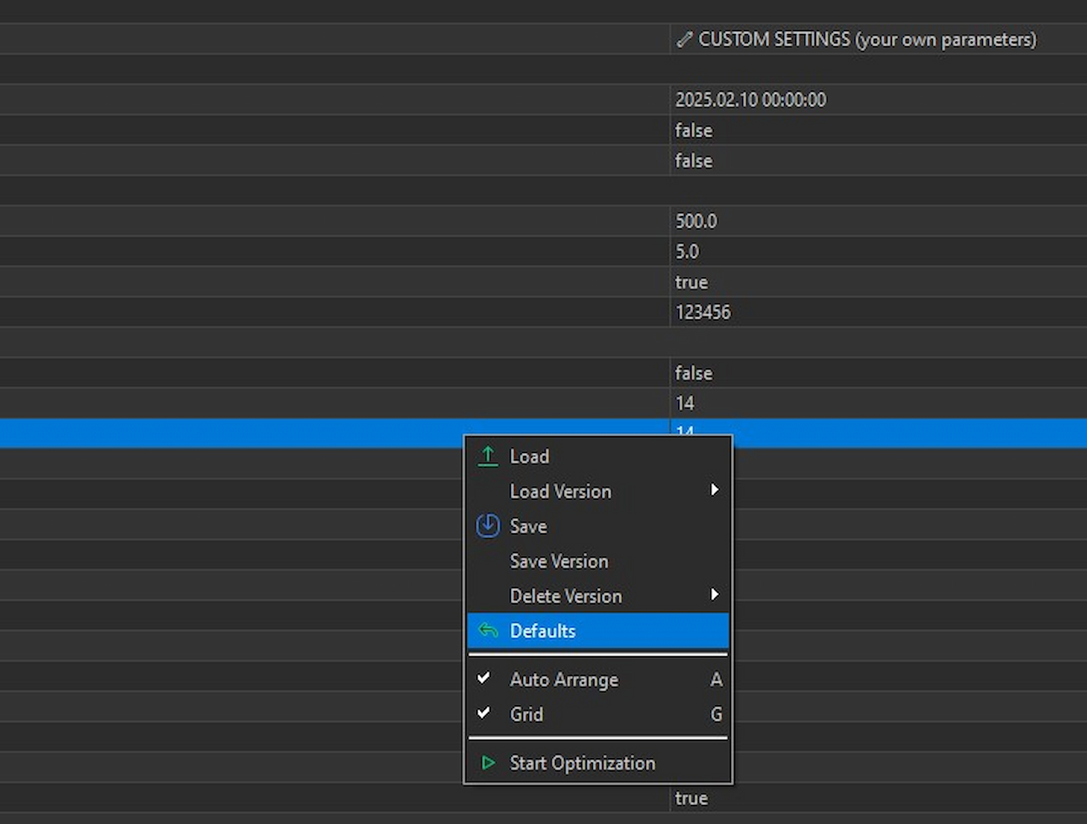
Task: Click the green Defaults undo arrow icon
Action: [x=488, y=630]
